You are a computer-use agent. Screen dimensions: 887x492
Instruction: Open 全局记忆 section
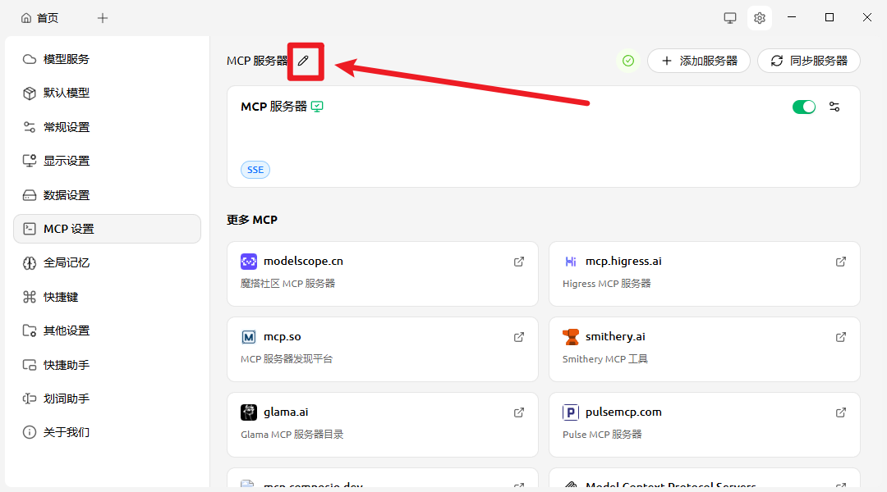108,262
